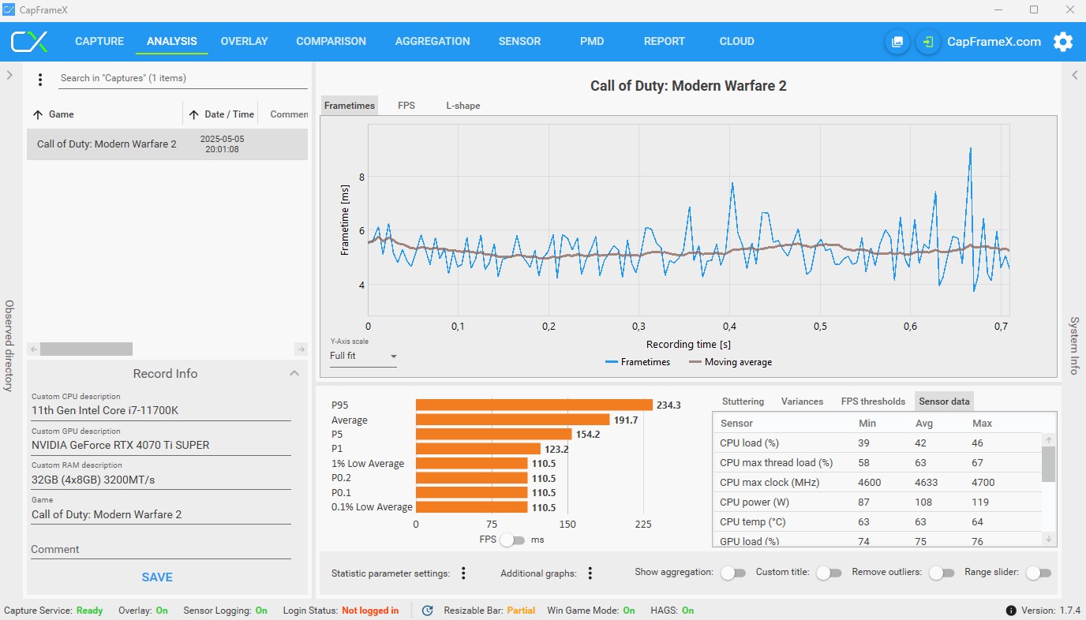Toggle FPS / ms unit switch
The image size is (1086, 620).
pos(513,540)
